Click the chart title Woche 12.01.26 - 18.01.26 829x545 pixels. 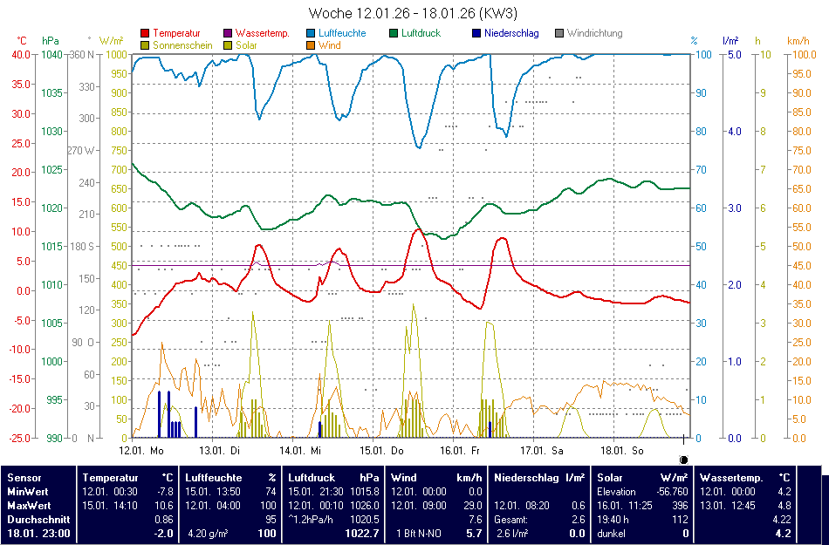point(414,13)
